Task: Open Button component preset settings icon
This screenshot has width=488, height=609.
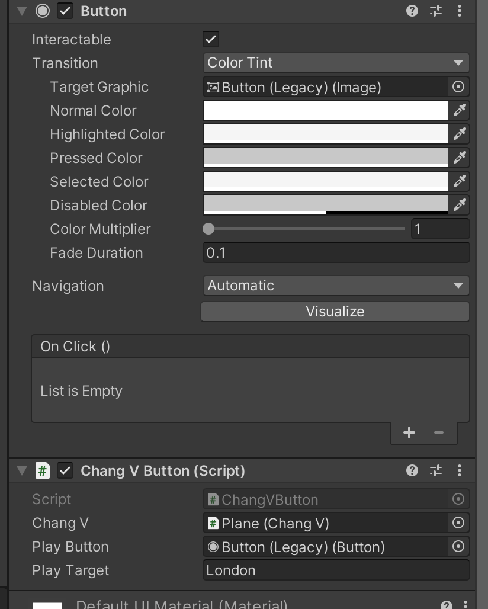Action: (436, 11)
